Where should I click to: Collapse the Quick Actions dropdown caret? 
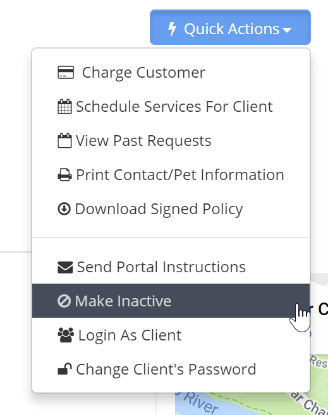pyautogui.click(x=287, y=30)
